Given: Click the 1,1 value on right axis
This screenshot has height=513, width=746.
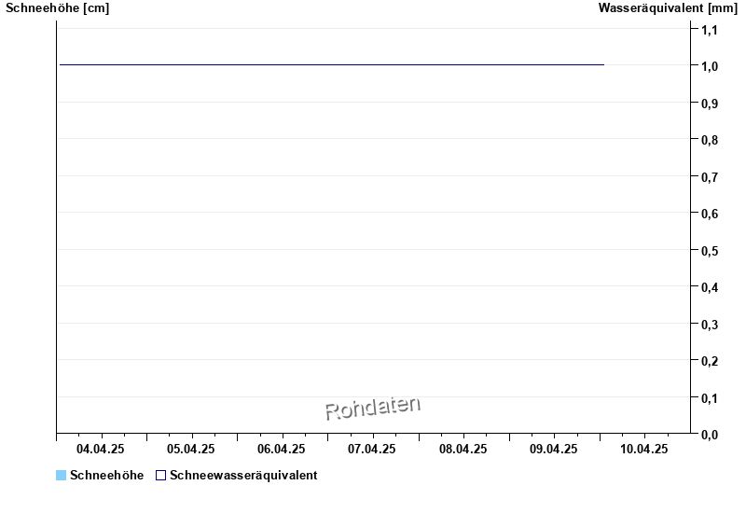Looking at the screenshot, I should (x=709, y=30).
